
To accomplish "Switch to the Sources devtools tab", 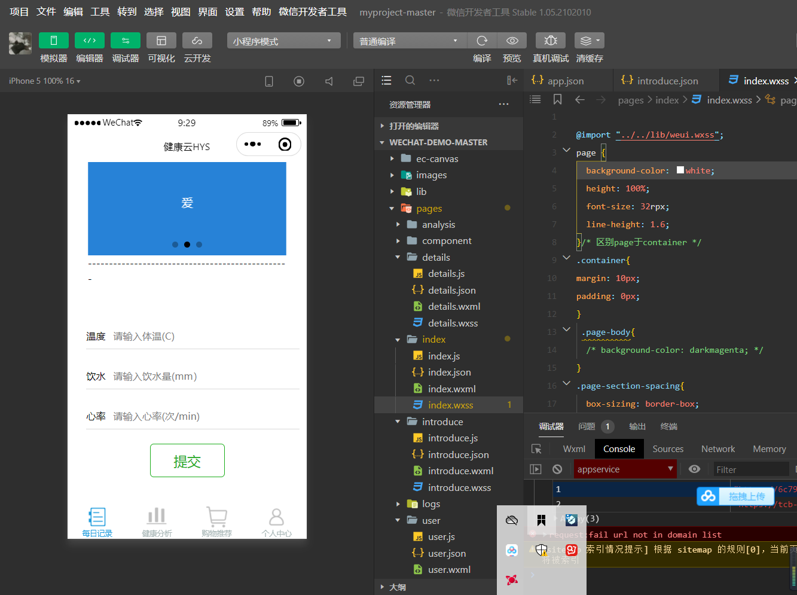I will click(x=668, y=449).
